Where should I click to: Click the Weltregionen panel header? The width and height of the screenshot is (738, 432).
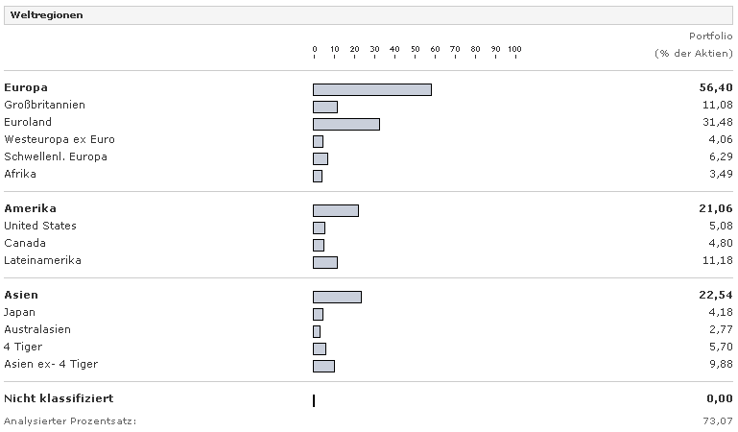pyautogui.click(x=46, y=15)
